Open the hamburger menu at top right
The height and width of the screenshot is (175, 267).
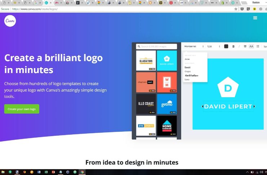[255, 18]
